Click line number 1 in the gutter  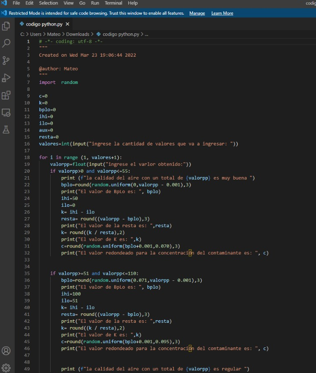(28, 42)
